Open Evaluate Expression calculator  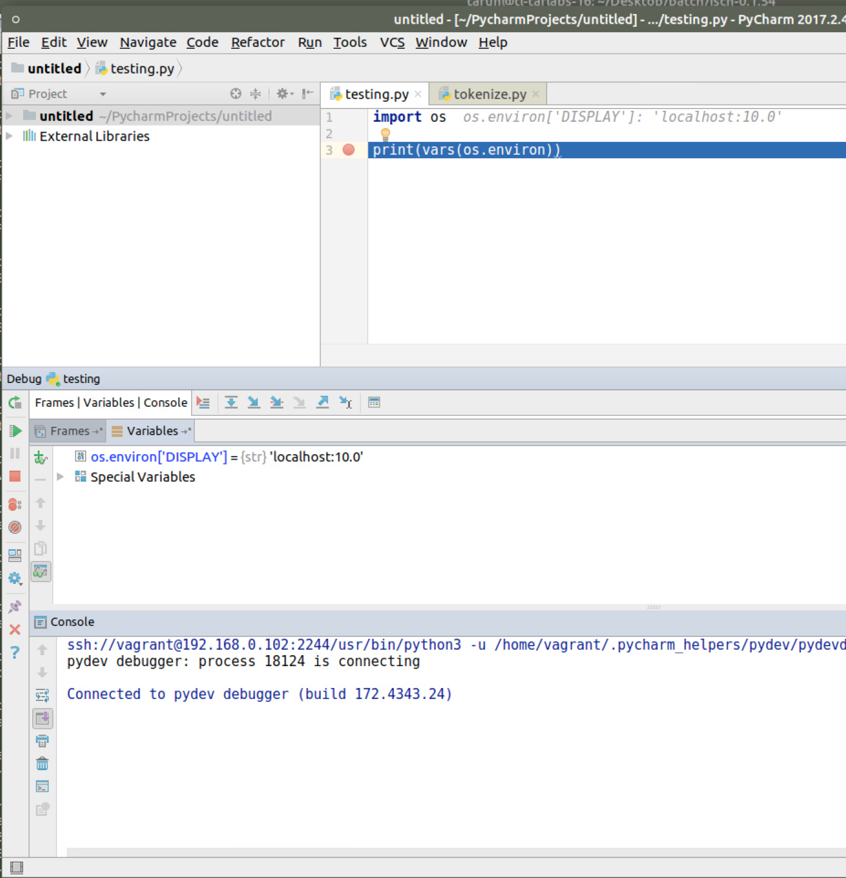[374, 402]
